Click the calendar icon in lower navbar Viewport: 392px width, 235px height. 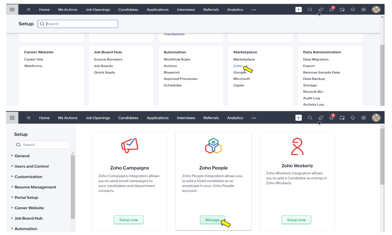(x=342, y=118)
